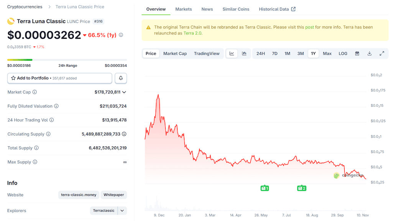Click the Market Cap info icon
The height and width of the screenshot is (221, 396).
(34, 92)
